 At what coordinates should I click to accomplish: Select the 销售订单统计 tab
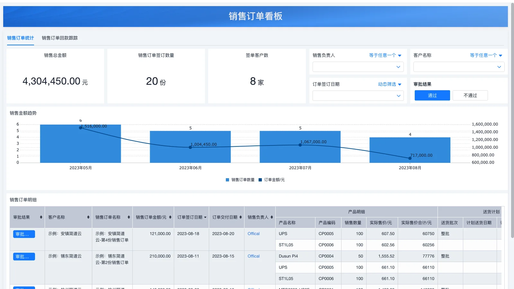[21, 38]
